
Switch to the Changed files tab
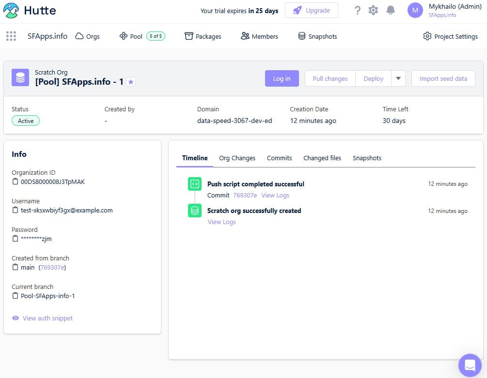[x=322, y=158]
